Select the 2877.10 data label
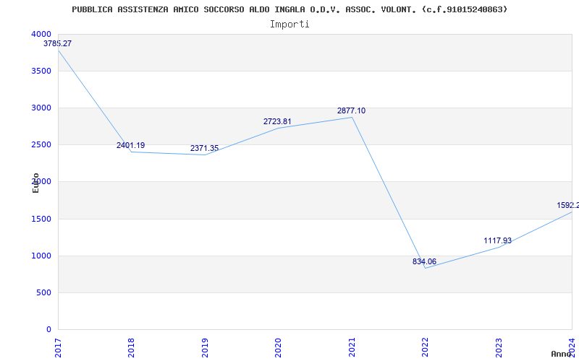The height and width of the screenshot is (361, 579). (x=352, y=110)
